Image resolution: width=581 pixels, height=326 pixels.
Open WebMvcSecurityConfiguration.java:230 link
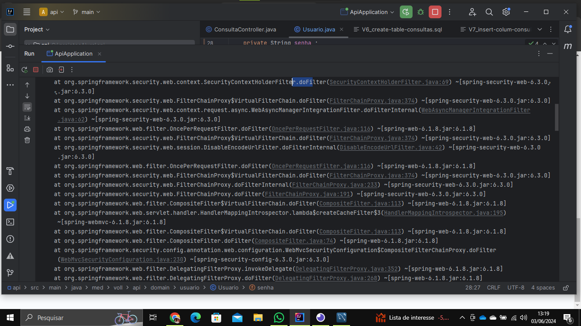point(122,260)
